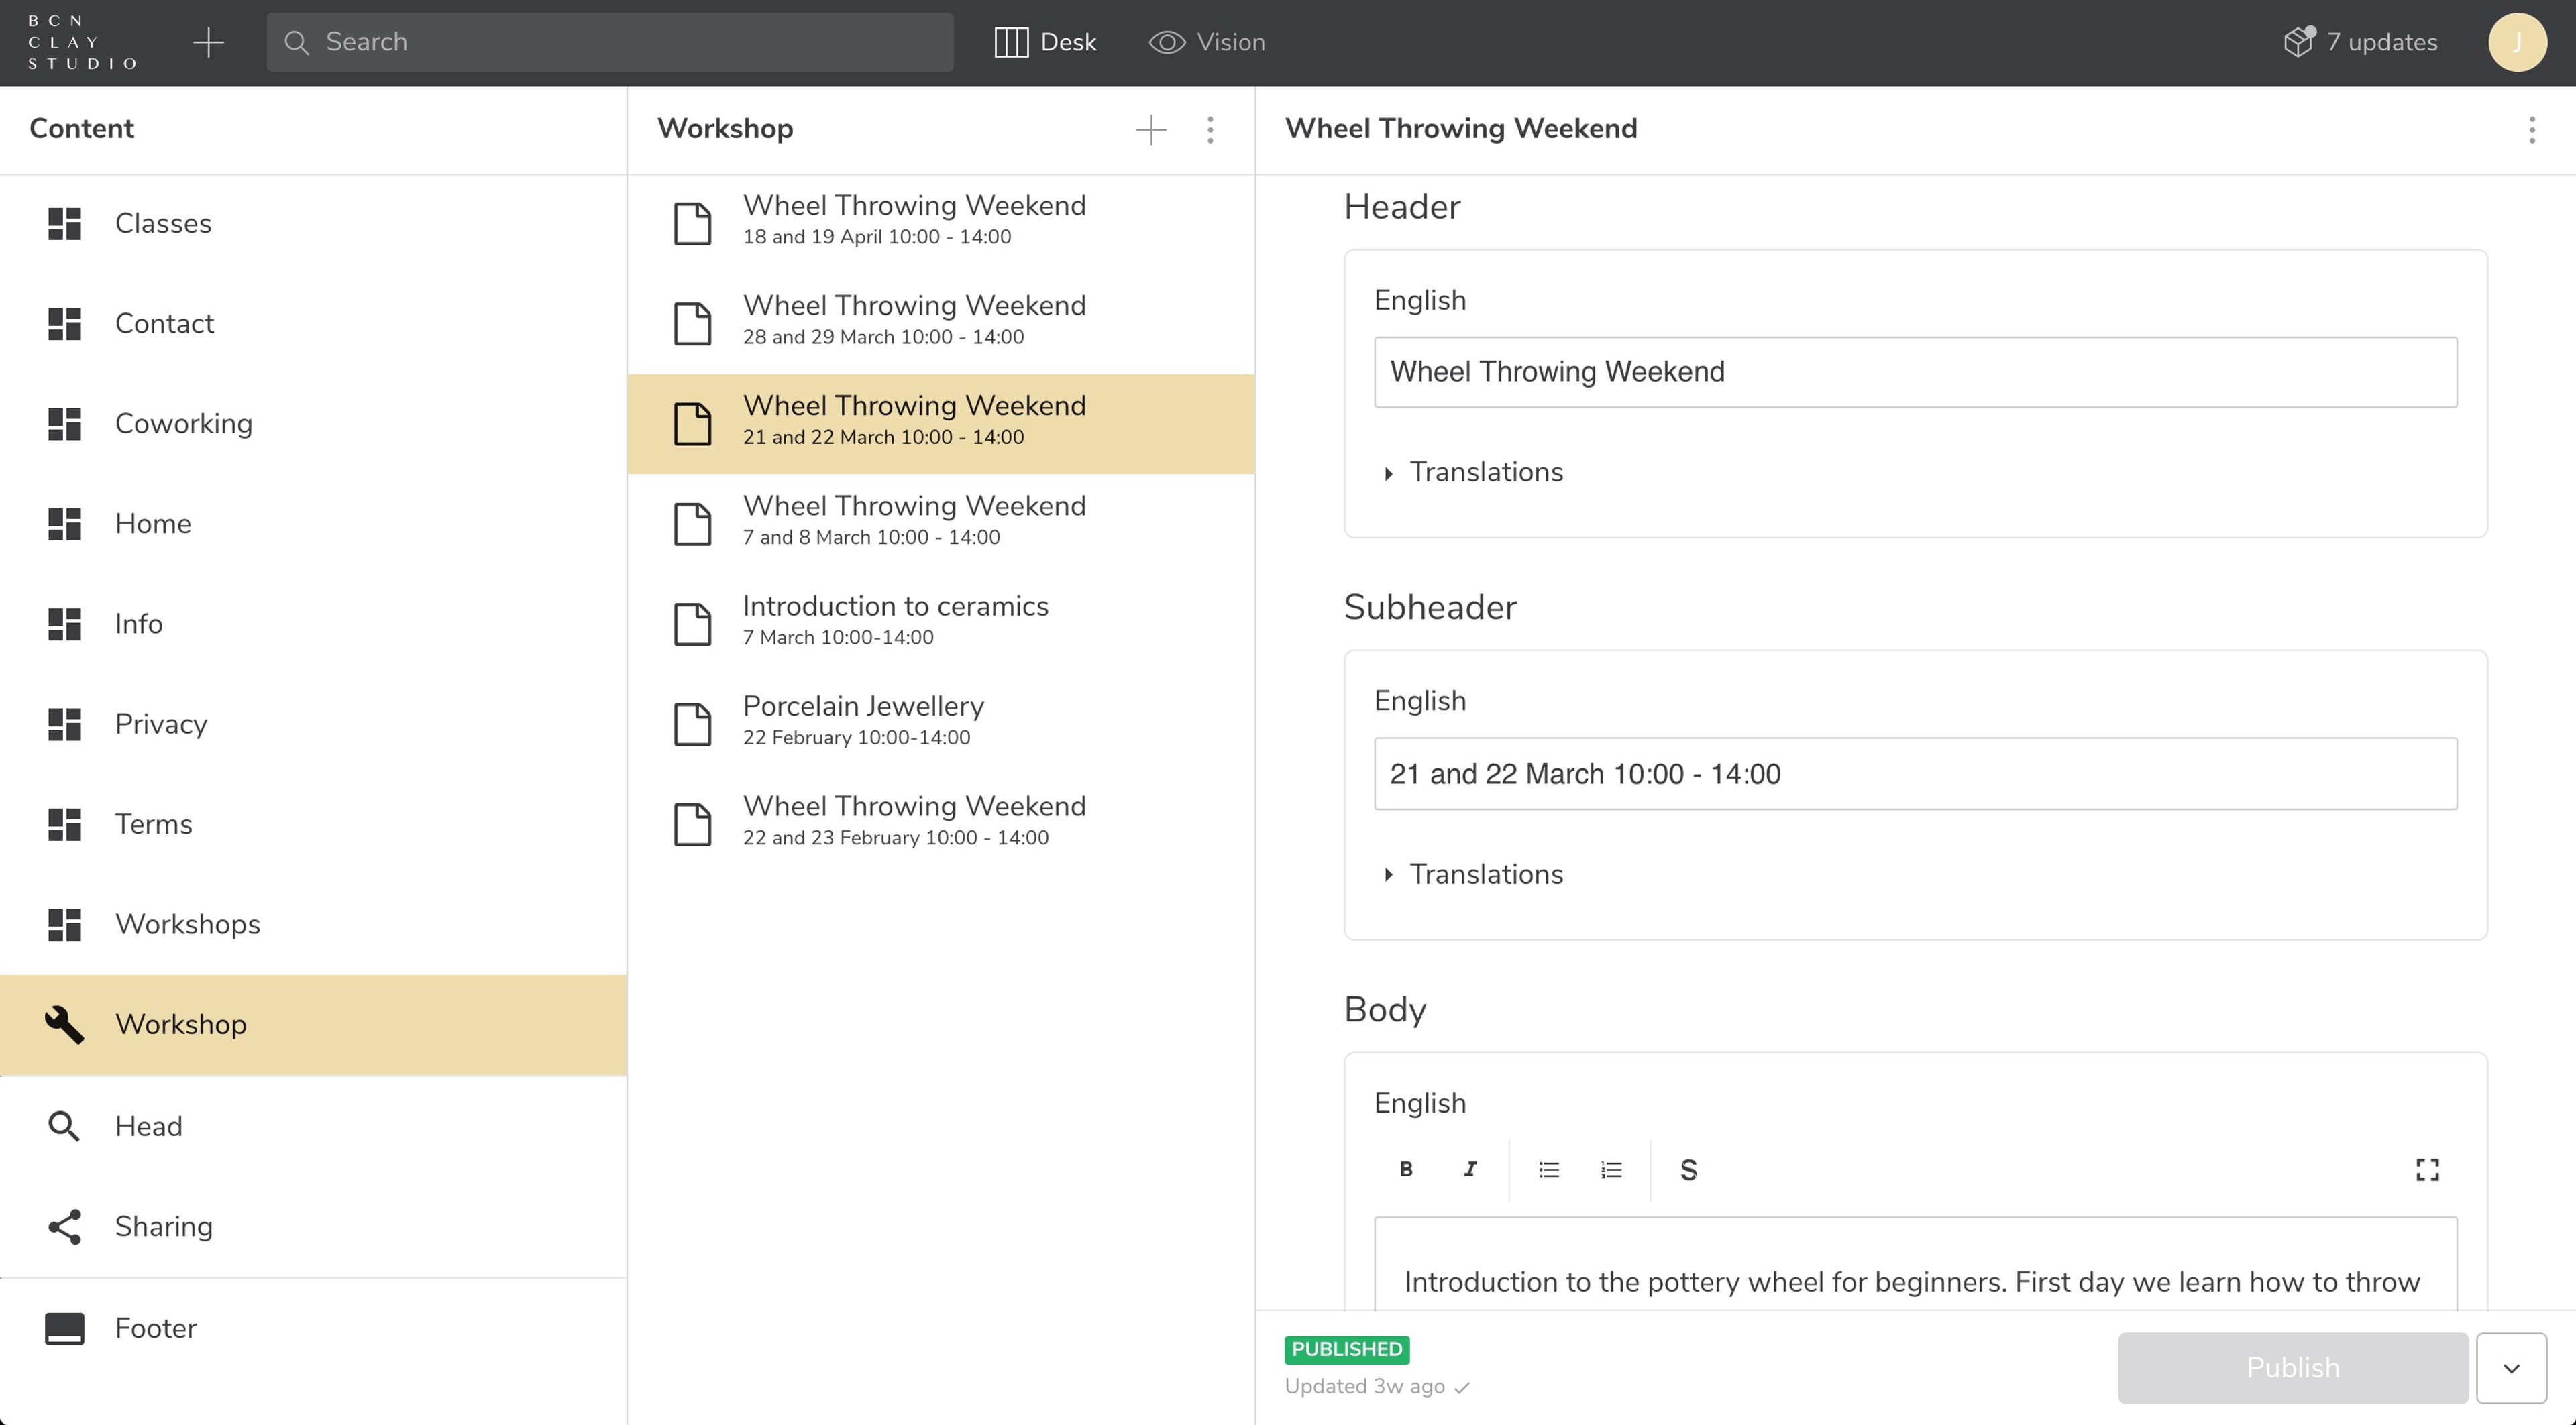Switch to the Vision tool
2576x1425 pixels.
[x=1207, y=42]
